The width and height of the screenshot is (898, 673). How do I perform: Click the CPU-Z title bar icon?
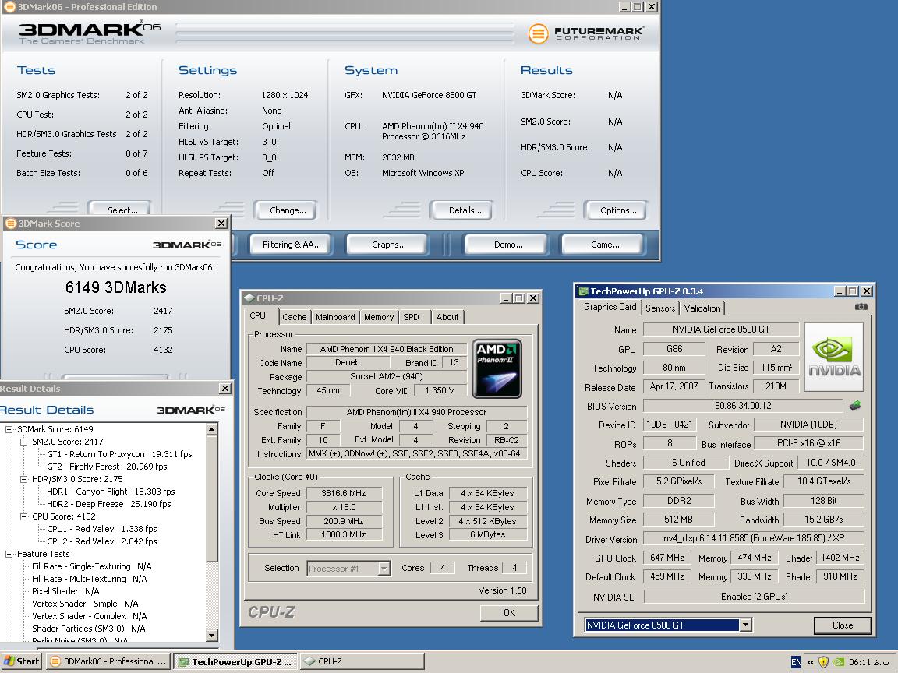tap(249, 298)
